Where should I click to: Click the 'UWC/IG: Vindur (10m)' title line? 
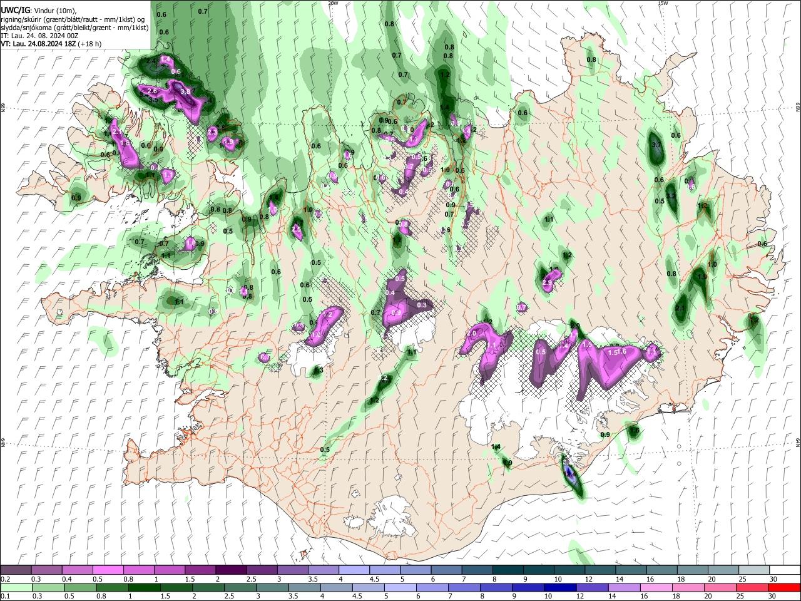pos(38,11)
